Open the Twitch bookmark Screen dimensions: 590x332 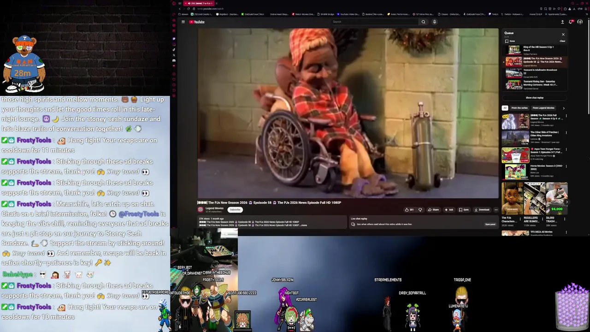[x=493, y=14]
